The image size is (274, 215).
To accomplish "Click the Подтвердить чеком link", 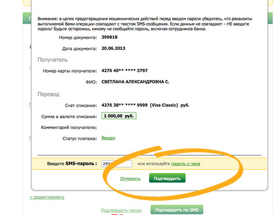I will pos(121,210).
